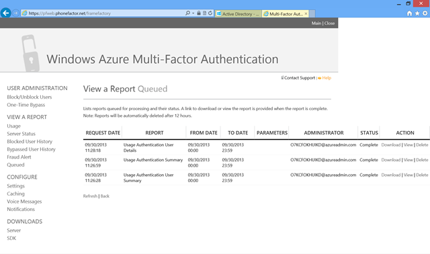Minimize the browser window

point(398,4)
